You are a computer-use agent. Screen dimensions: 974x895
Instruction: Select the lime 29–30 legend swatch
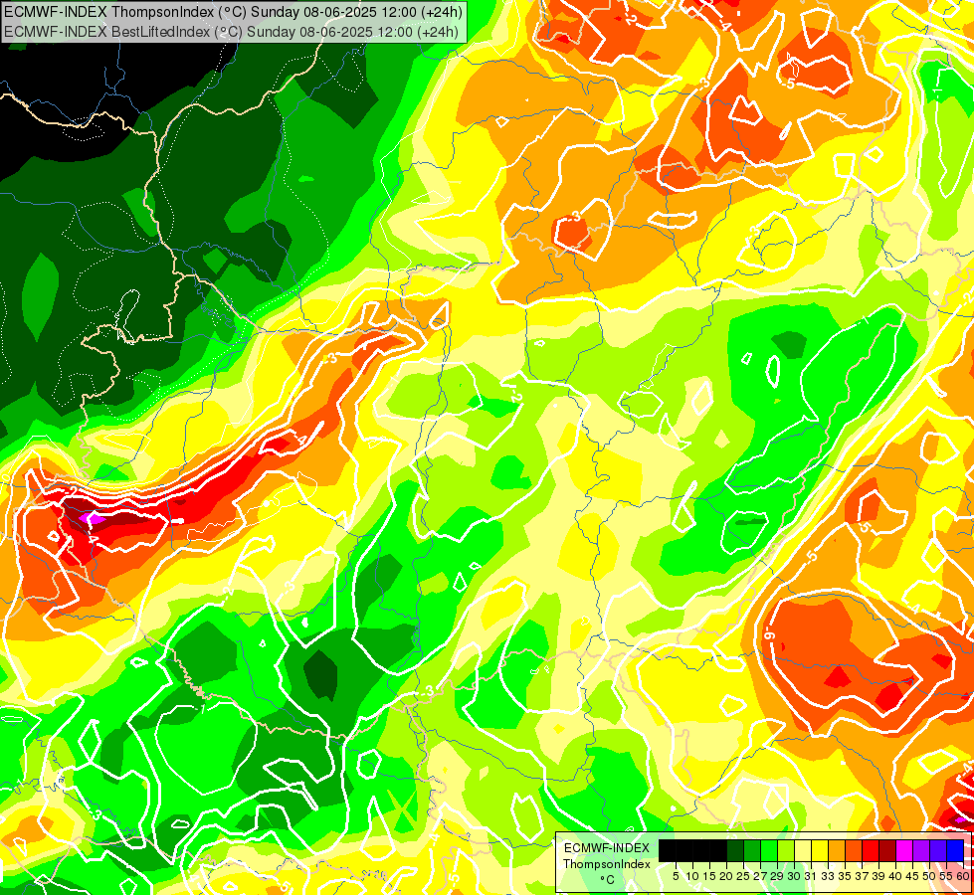(786, 851)
